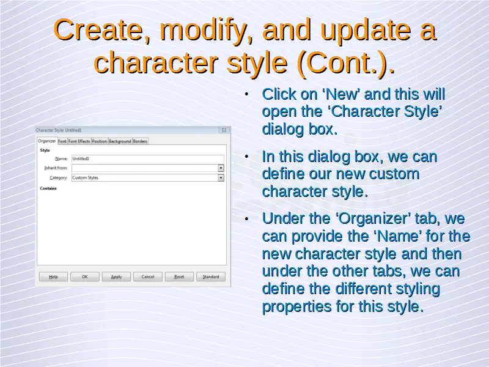
Task: Click the Custom Styles category box
Action: [144, 178]
